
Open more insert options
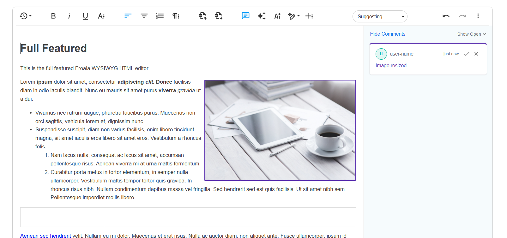coord(309,16)
